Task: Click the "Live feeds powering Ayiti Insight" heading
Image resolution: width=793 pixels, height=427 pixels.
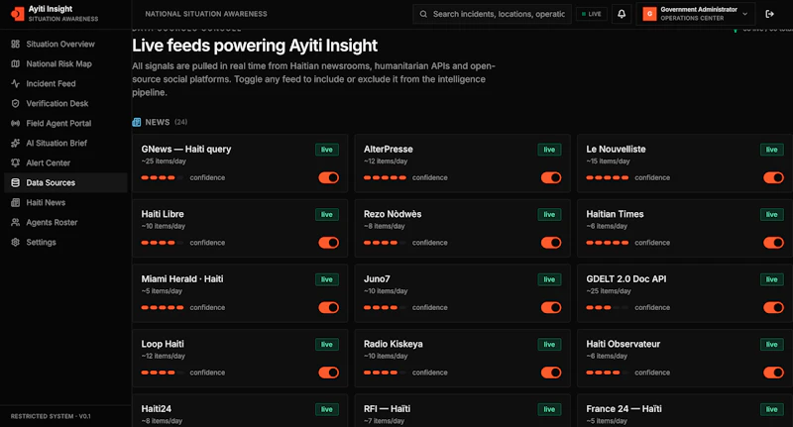Action: [255, 46]
